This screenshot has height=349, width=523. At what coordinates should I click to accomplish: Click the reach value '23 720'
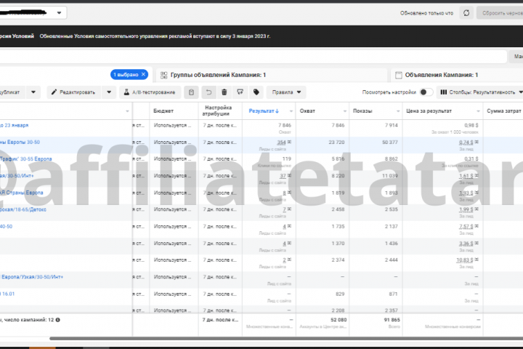pos(336,143)
